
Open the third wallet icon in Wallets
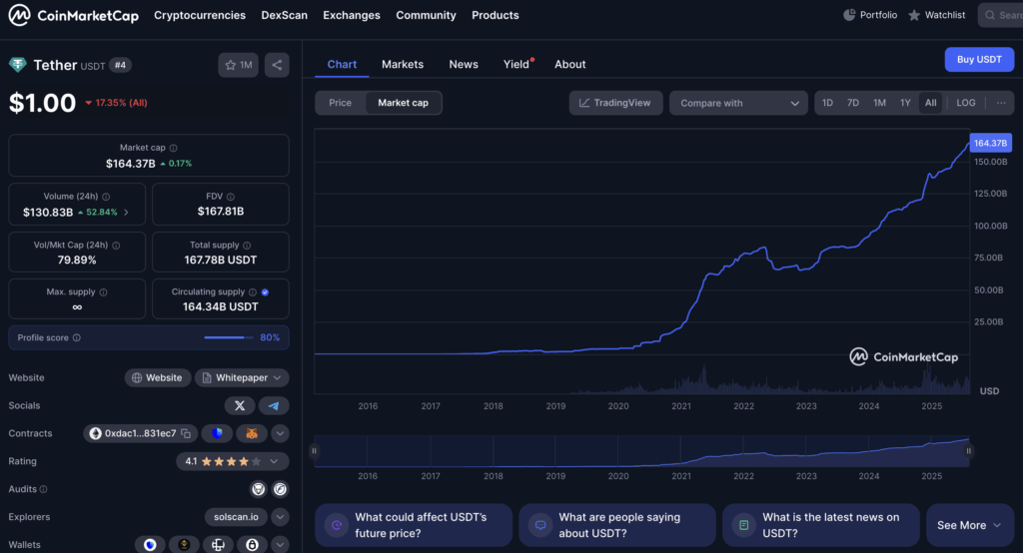(x=218, y=545)
